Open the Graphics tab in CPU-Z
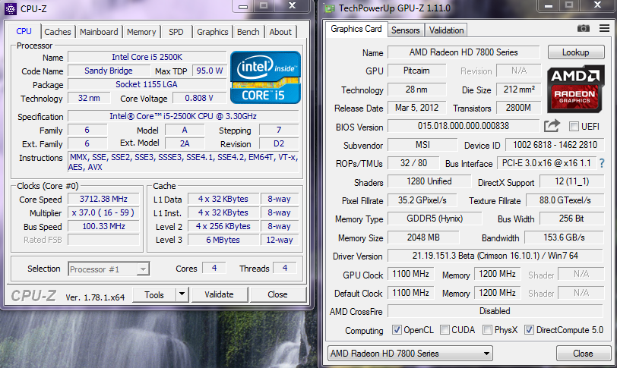The image size is (617, 368). click(x=213, y=32)
